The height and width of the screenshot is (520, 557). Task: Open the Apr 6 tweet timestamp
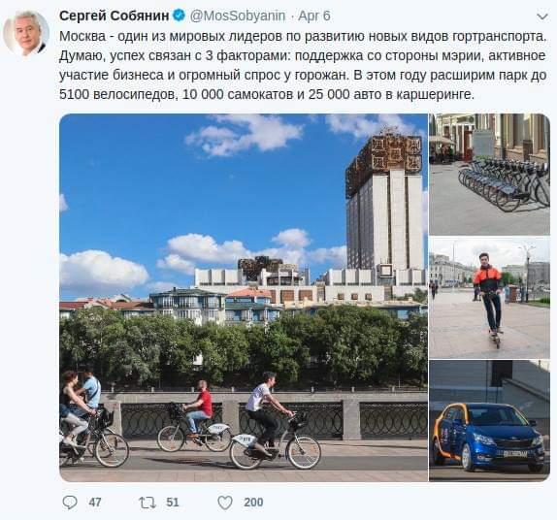[314, 16]
